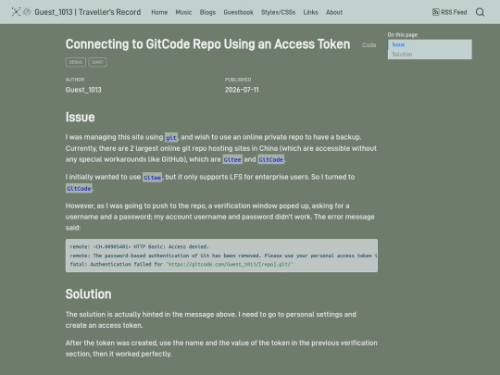Screen dimensions: 500x375
Task: Jump to Solution in On this page
Action: click(402, 55)
